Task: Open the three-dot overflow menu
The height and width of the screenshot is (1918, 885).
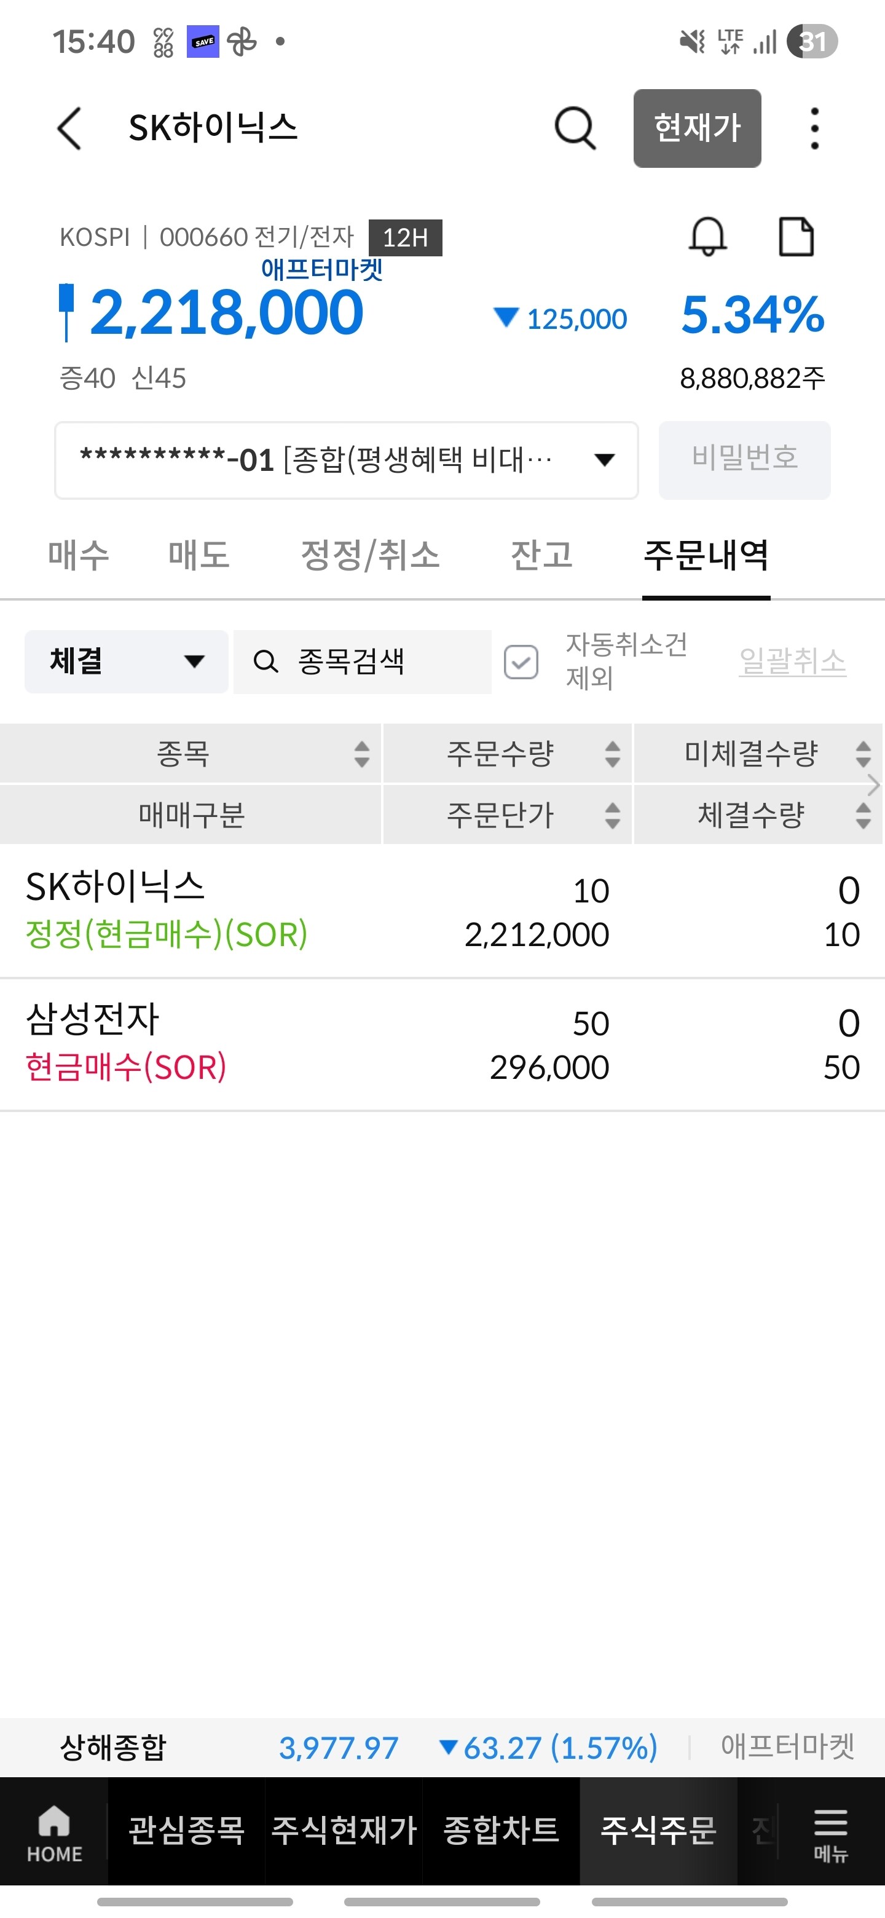Action: coord(814,128)
